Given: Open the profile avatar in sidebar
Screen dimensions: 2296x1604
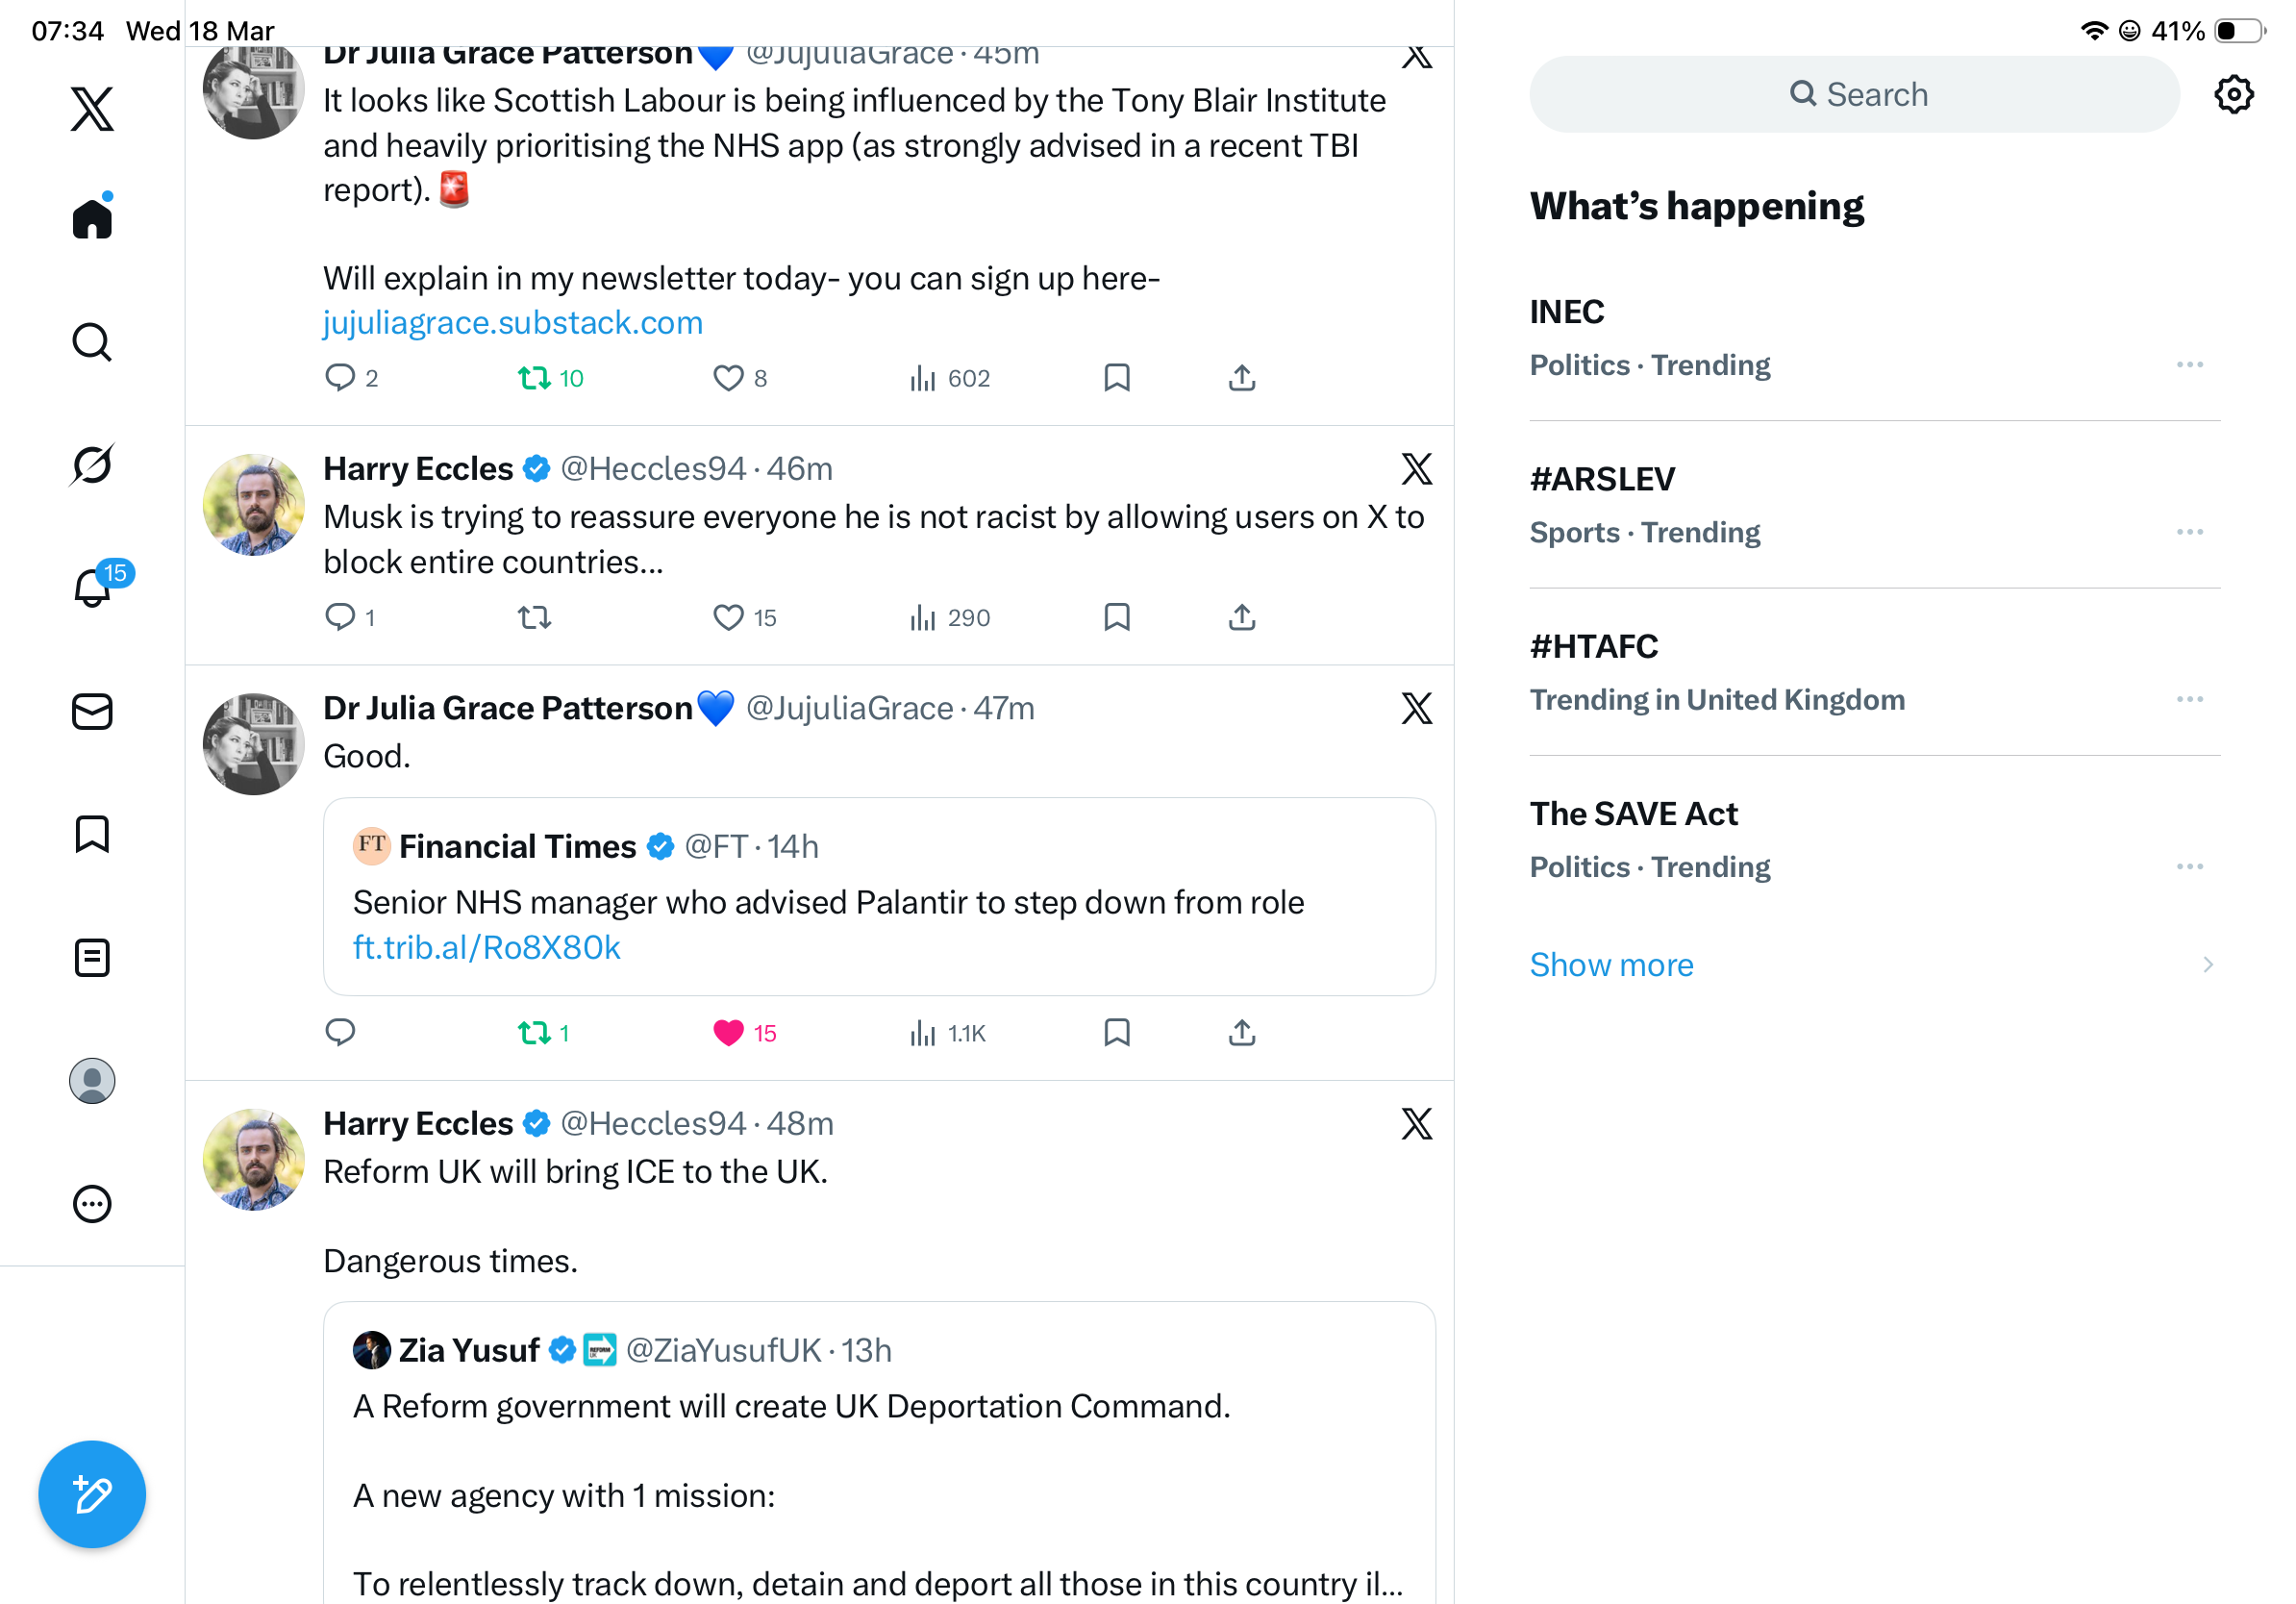Looking at the screenshot, I should (x=92, y=1081).
